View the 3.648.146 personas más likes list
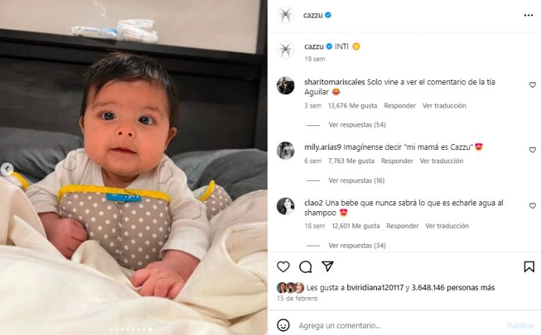 (454, 287)
